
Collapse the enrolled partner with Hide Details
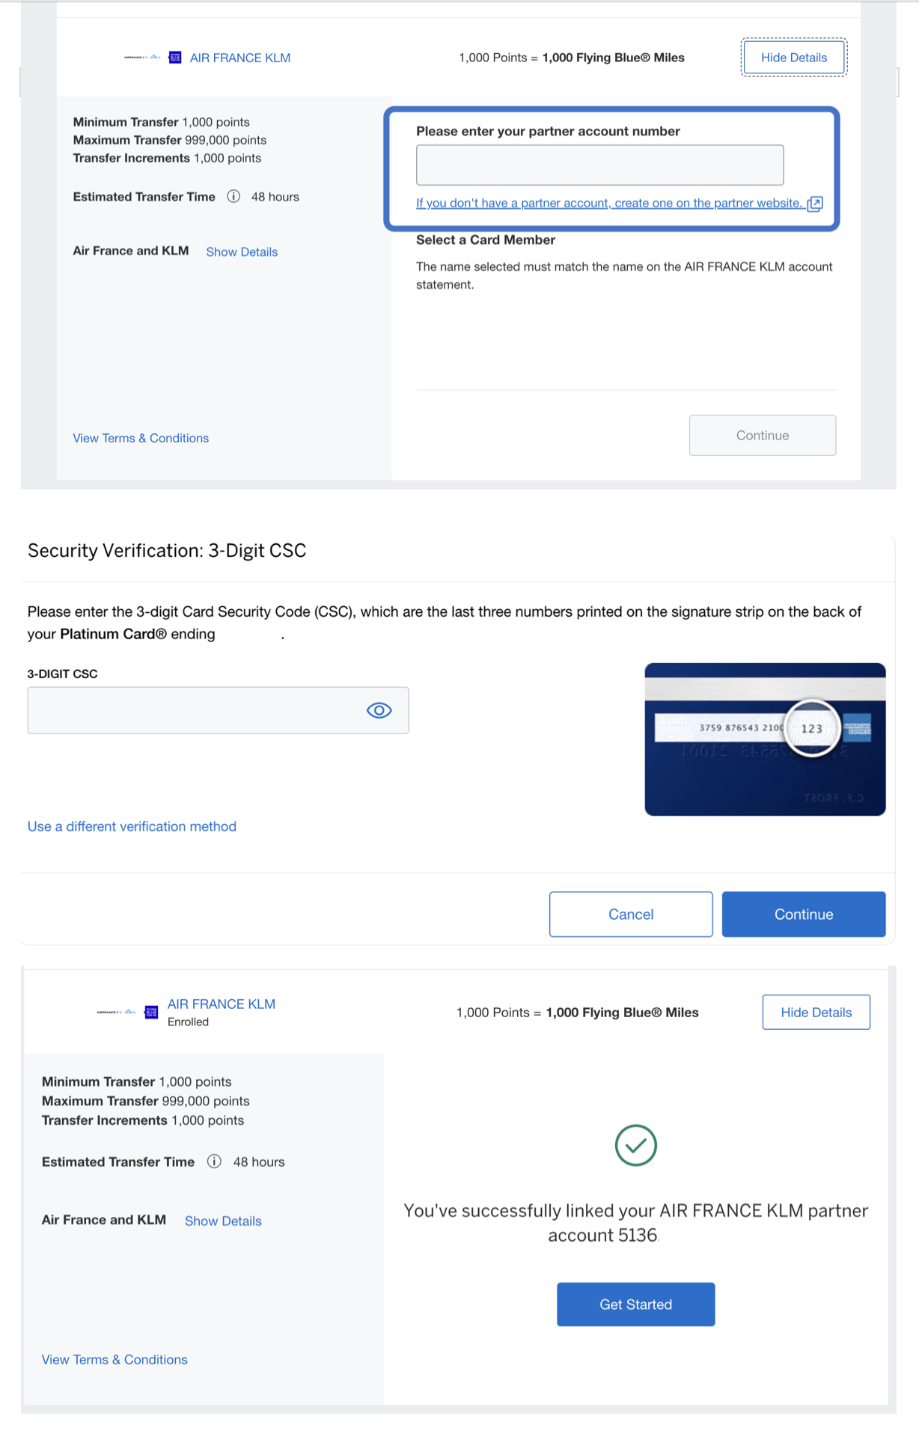[816, 1012]
